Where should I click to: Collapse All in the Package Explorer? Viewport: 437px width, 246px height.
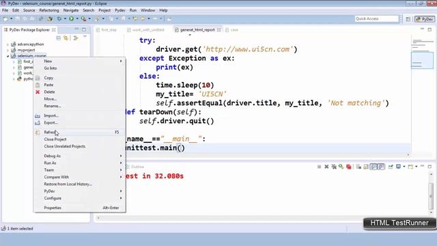tap(59, 38)
